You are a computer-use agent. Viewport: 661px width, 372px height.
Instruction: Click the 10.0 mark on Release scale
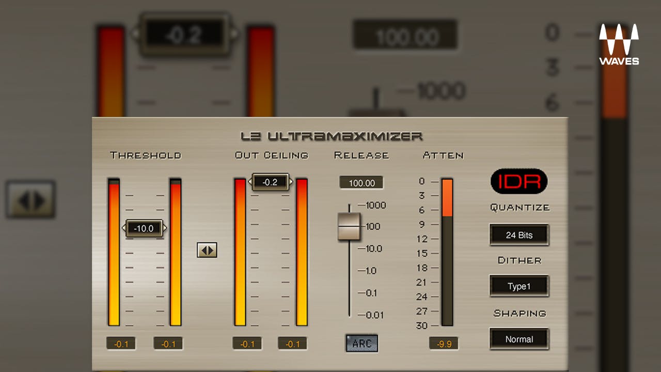(x=374, y=249)
